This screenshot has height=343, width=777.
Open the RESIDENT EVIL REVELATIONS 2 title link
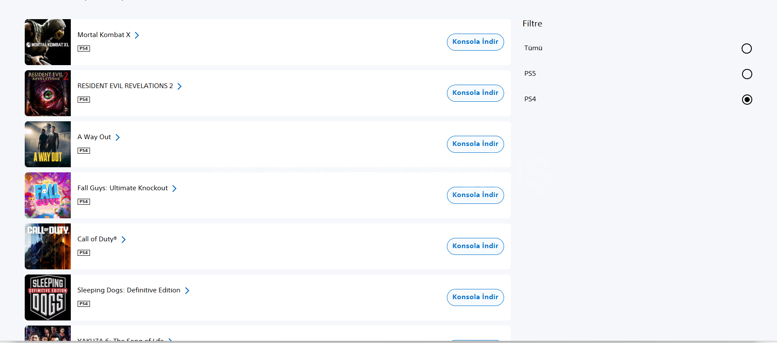click(x=125, y=86)
